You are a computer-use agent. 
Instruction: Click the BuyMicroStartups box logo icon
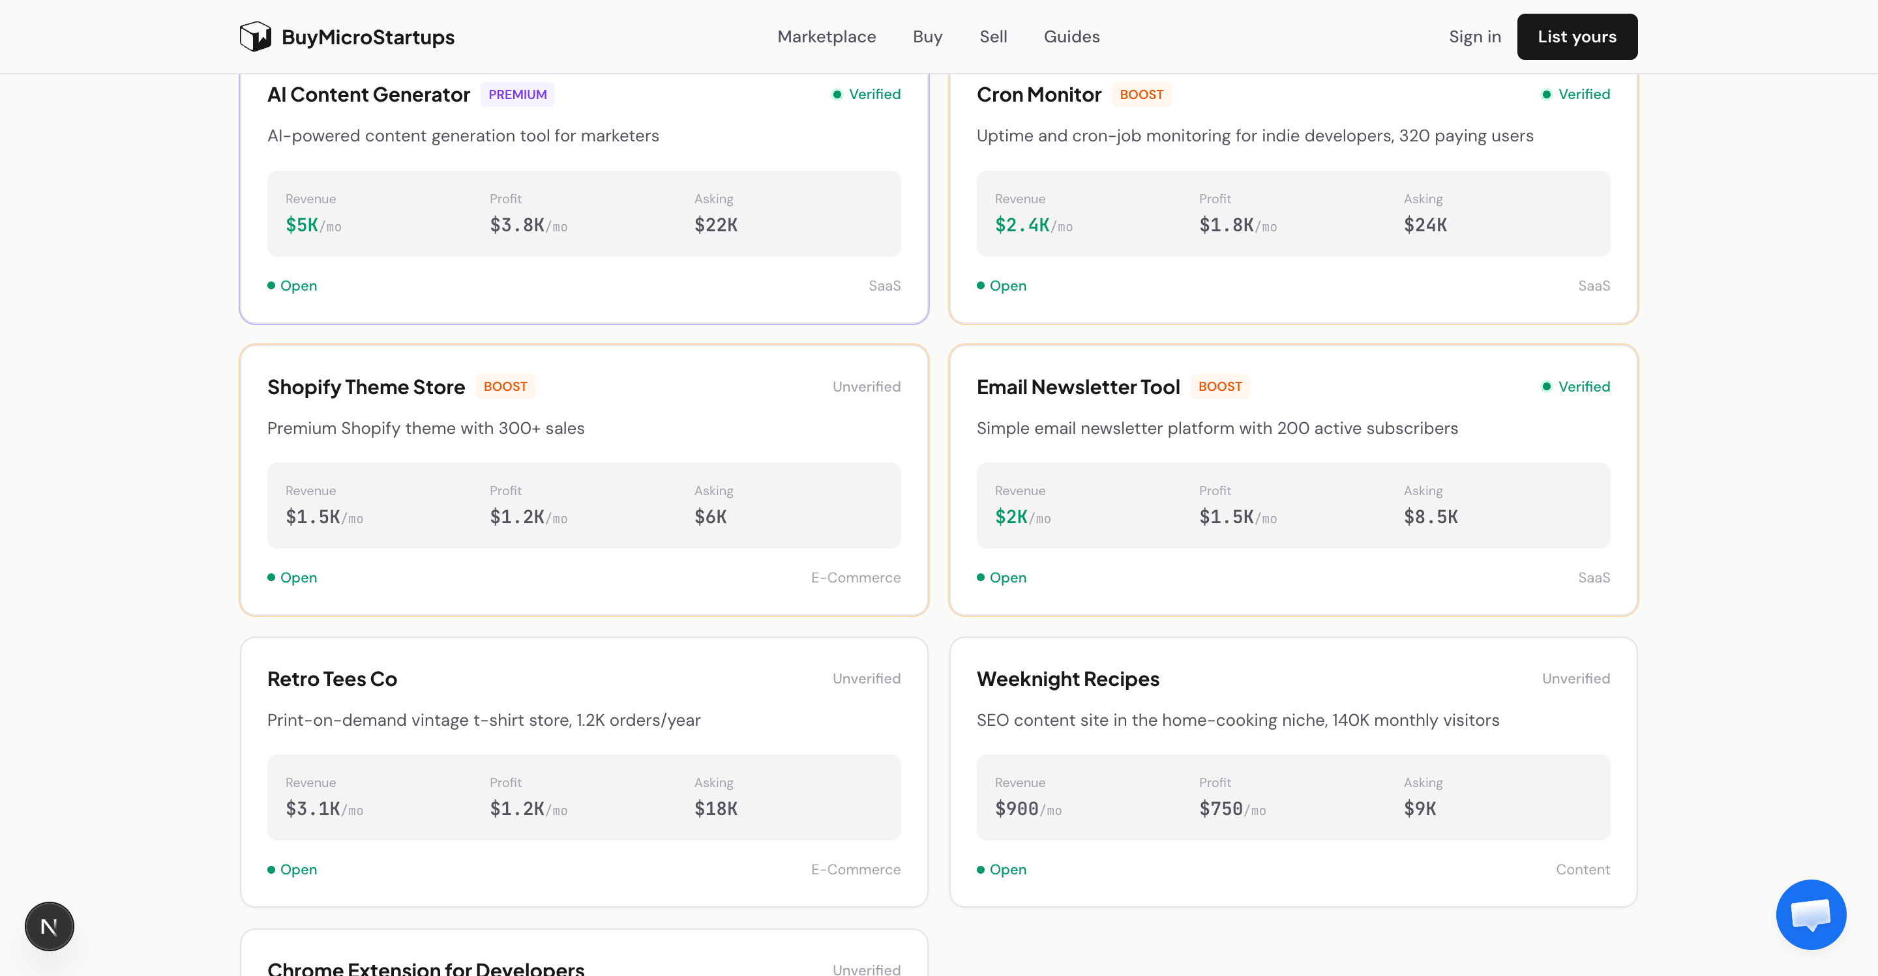(255, 36)
